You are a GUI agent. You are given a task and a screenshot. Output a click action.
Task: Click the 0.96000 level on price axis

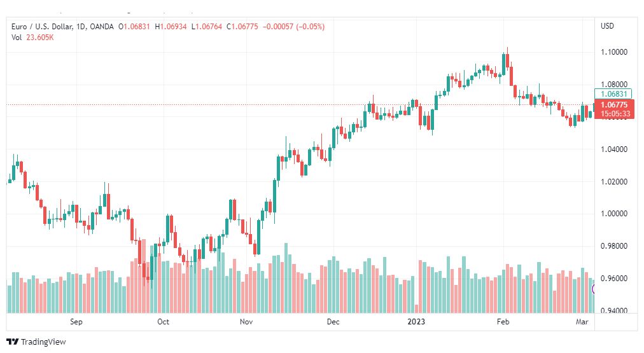[614, 279]
